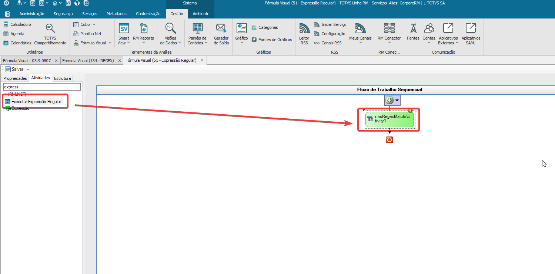This screenshot has height=274, width=555.
Task: Click the red workflow end node
Action: (x=389, y=140)
